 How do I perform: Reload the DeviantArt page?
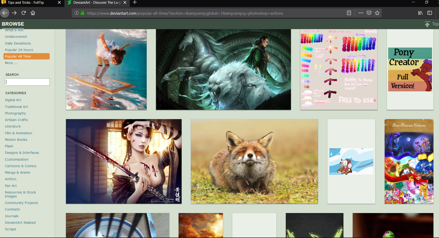24,13
